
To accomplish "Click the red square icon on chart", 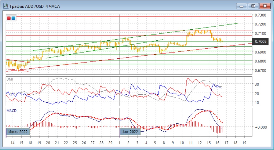I will click(x=9, y=18).
